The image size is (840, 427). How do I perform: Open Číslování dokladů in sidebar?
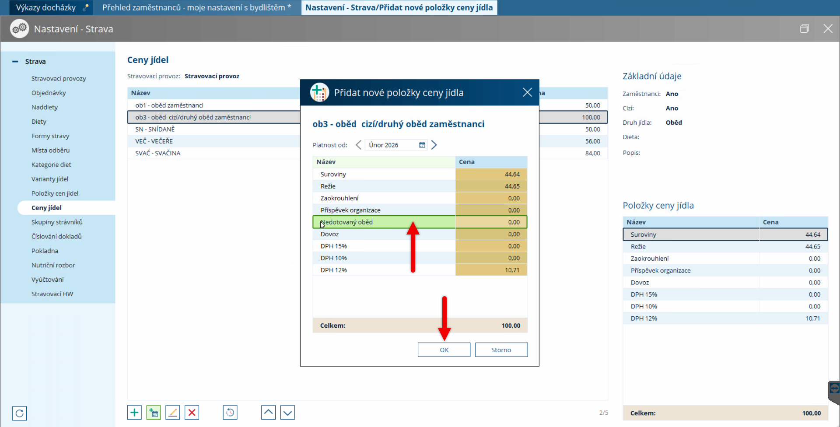coord(56,237)
